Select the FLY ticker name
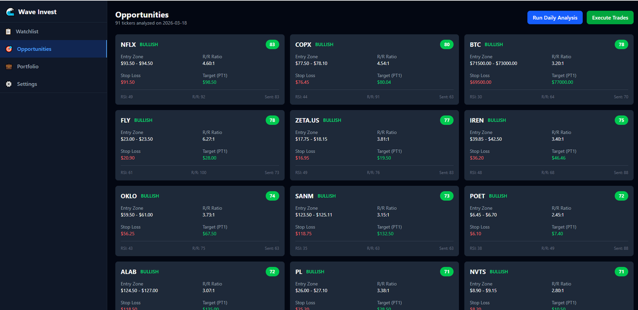 (125, 120)
